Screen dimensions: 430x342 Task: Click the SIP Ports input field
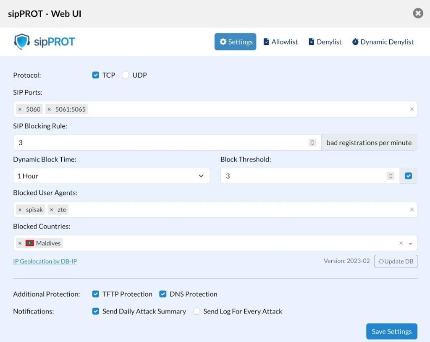coord(215,109)
